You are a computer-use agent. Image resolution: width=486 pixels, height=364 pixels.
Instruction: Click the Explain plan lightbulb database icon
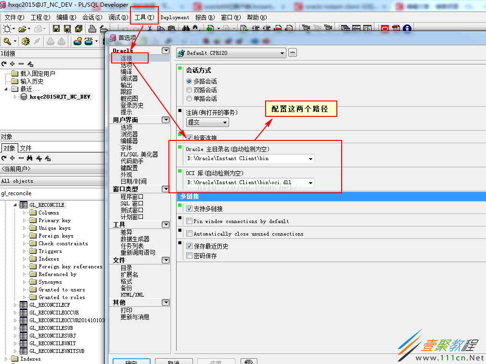pos(77,41)
